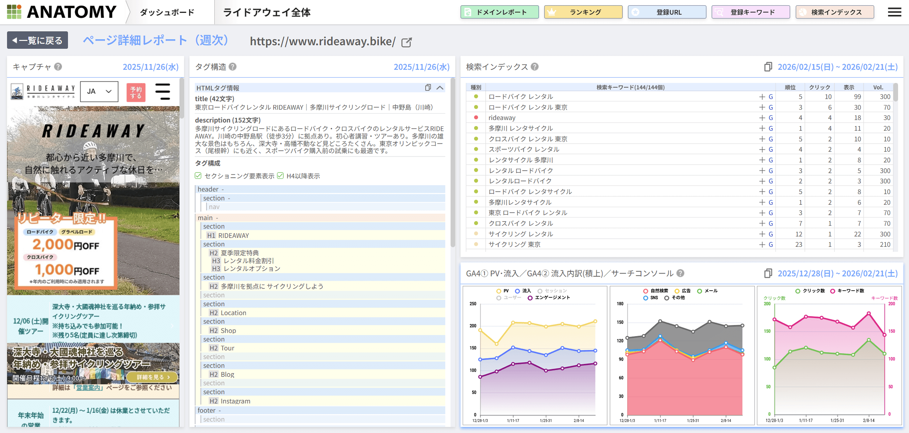This screenshot has width=909, height=433.
Task: Collapse the main tag tree node
Action: click(217, 218)
